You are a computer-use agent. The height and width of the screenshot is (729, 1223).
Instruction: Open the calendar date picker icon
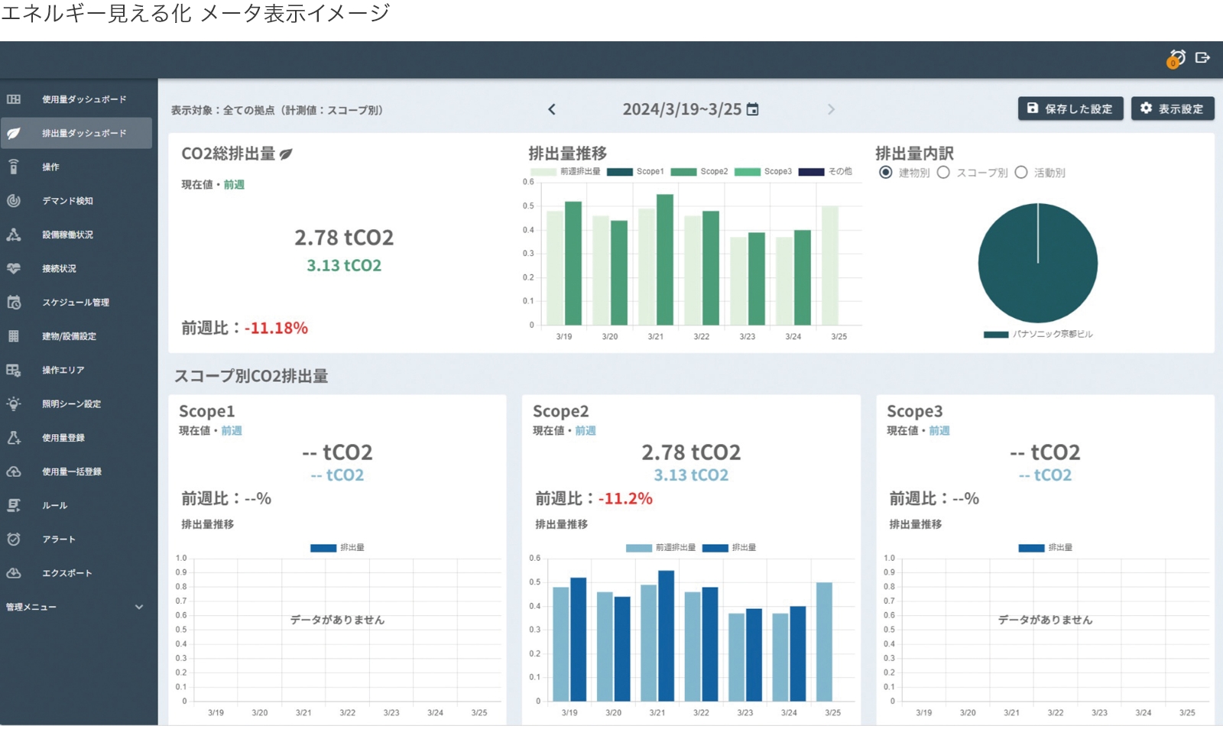point(753,109)
